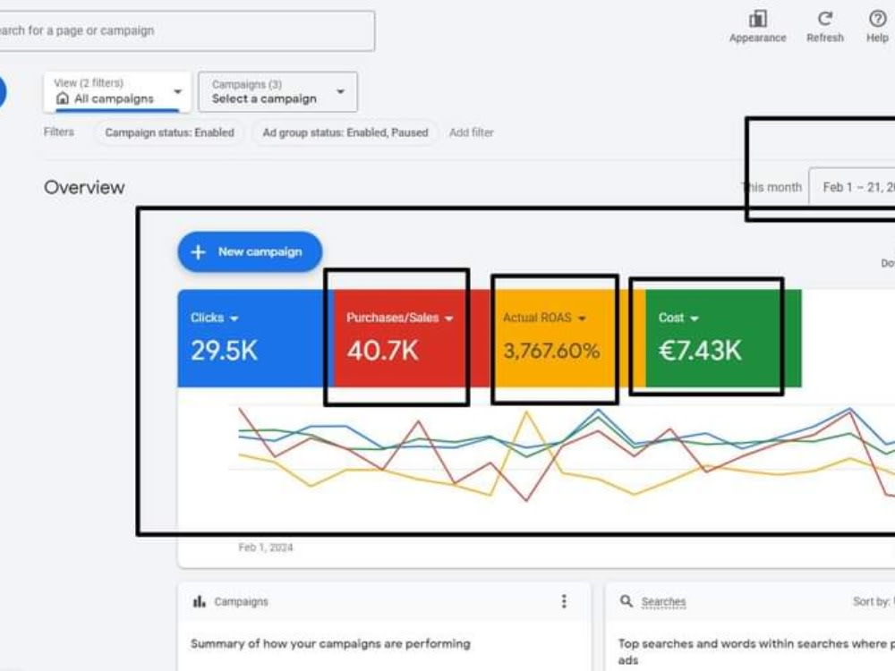Click the home icon in All campaigns
The width and height of the screenshot is (895, 671).
coord(63,98)
